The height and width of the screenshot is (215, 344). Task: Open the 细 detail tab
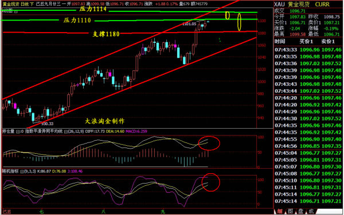click(280, 211)
